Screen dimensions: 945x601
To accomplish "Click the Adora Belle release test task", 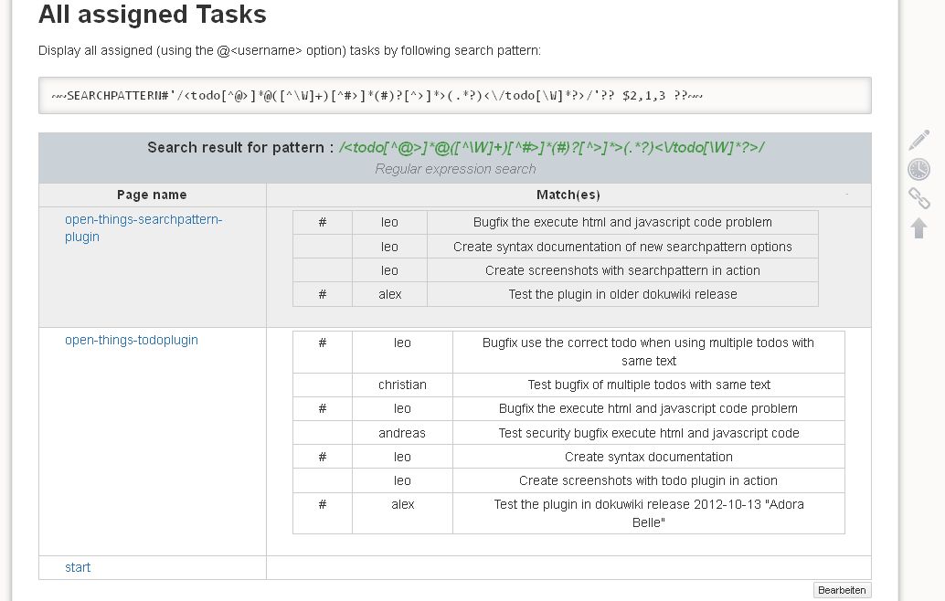I will tap(649, 513).
